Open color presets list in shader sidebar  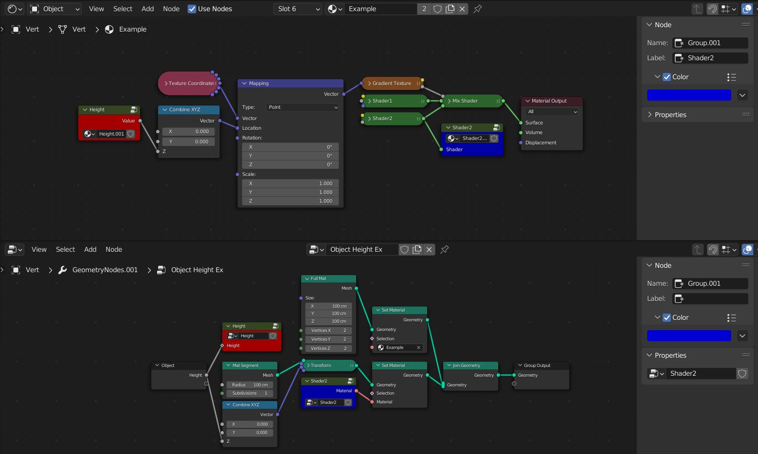coord(731,77)
